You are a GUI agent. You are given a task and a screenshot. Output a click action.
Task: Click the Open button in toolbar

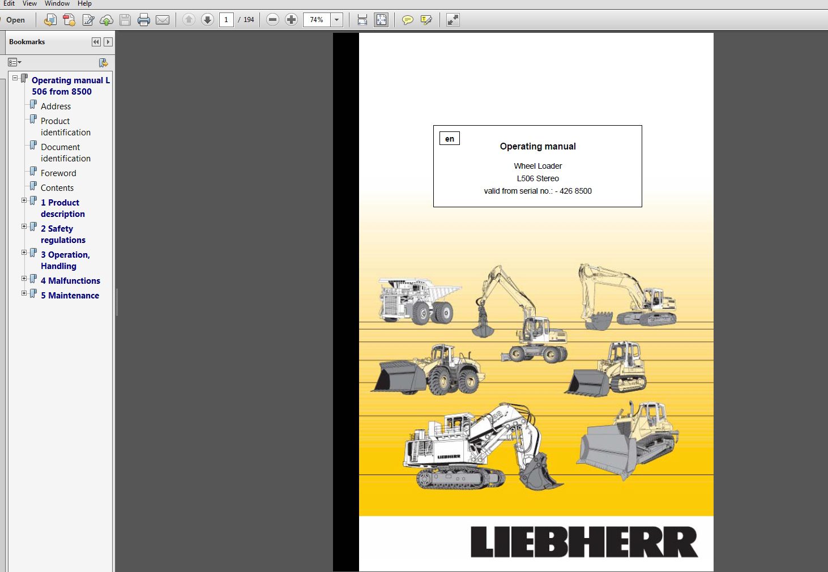[x=15, y=20]
